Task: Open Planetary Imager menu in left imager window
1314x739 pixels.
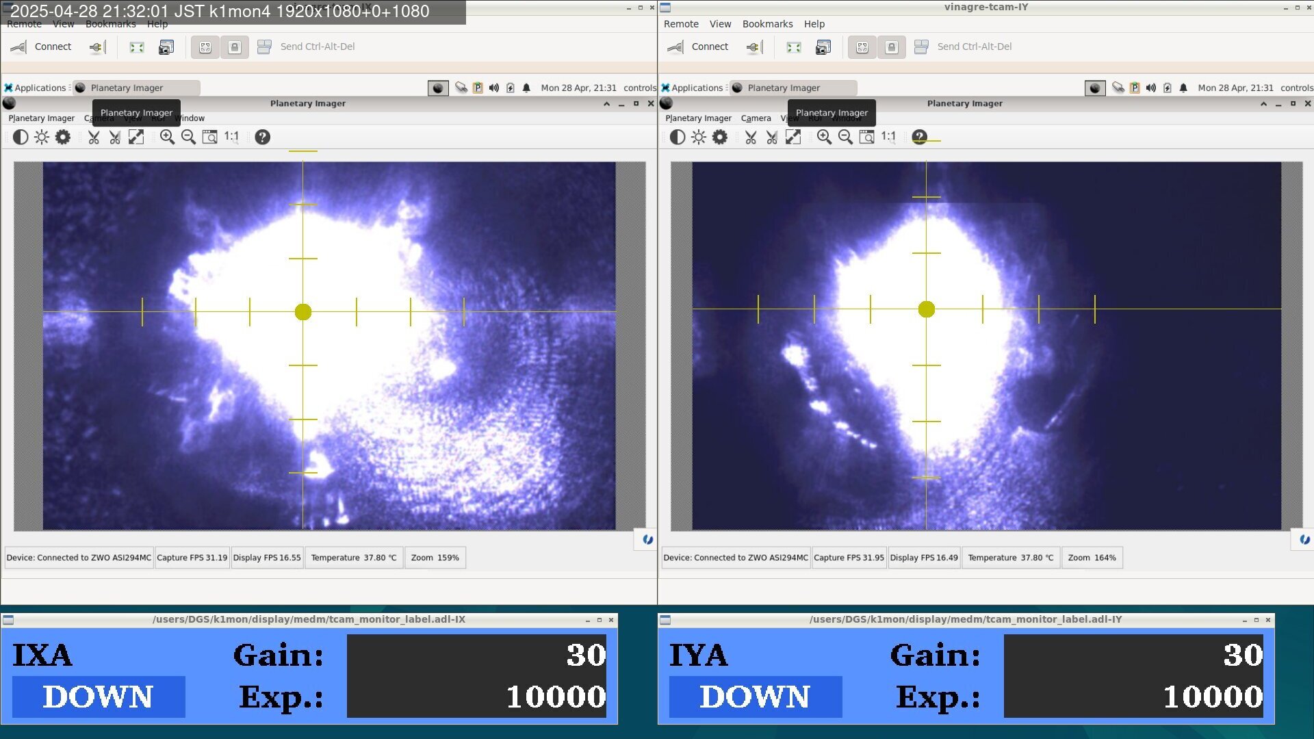Action: click(x=41, y=118)
